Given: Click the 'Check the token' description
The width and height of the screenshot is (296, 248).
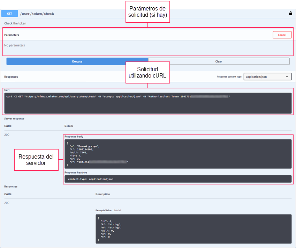Looking at the screenshot, I should click(15, 23).
